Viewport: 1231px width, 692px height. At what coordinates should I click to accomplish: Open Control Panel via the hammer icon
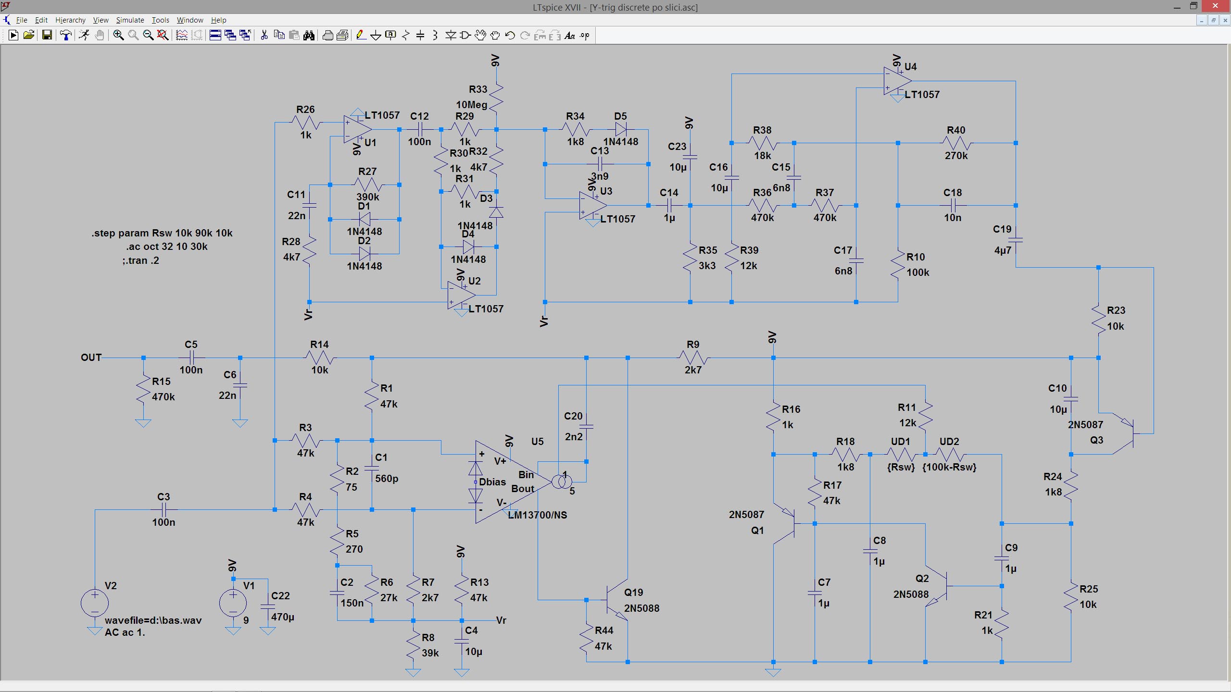click(66, 35)
